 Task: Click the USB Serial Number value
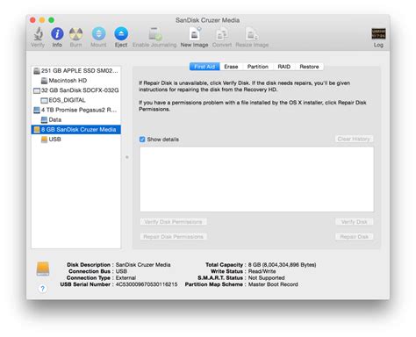147,284
